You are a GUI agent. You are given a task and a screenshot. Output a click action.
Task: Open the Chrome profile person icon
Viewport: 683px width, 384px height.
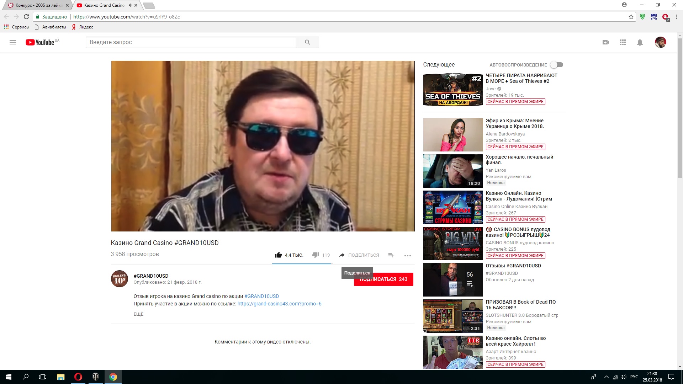[624, 5]
